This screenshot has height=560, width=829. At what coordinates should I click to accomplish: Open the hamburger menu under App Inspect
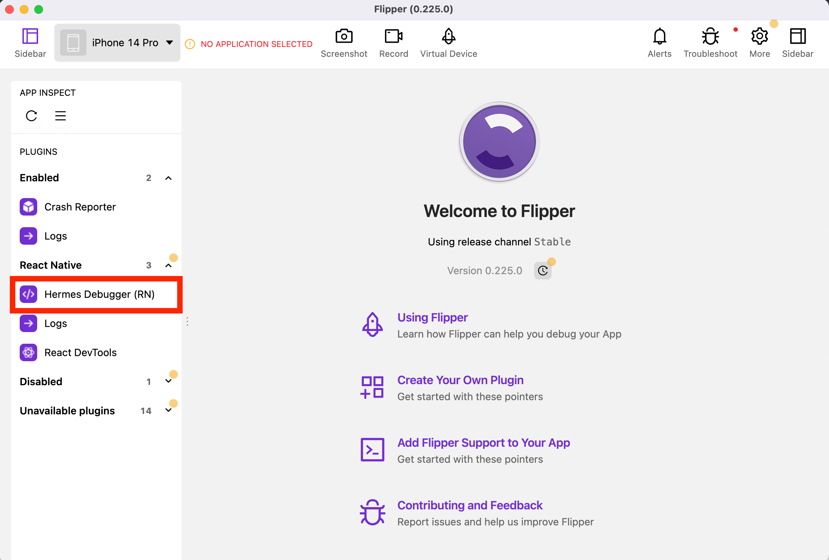[61, 116]
